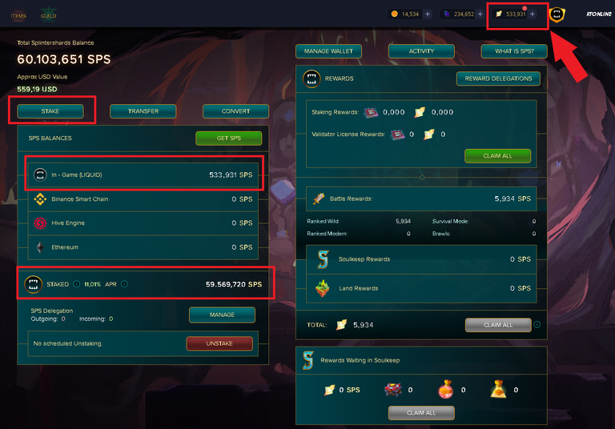
Task: Open the ITEMS menu in header
Action: point(18,16)
